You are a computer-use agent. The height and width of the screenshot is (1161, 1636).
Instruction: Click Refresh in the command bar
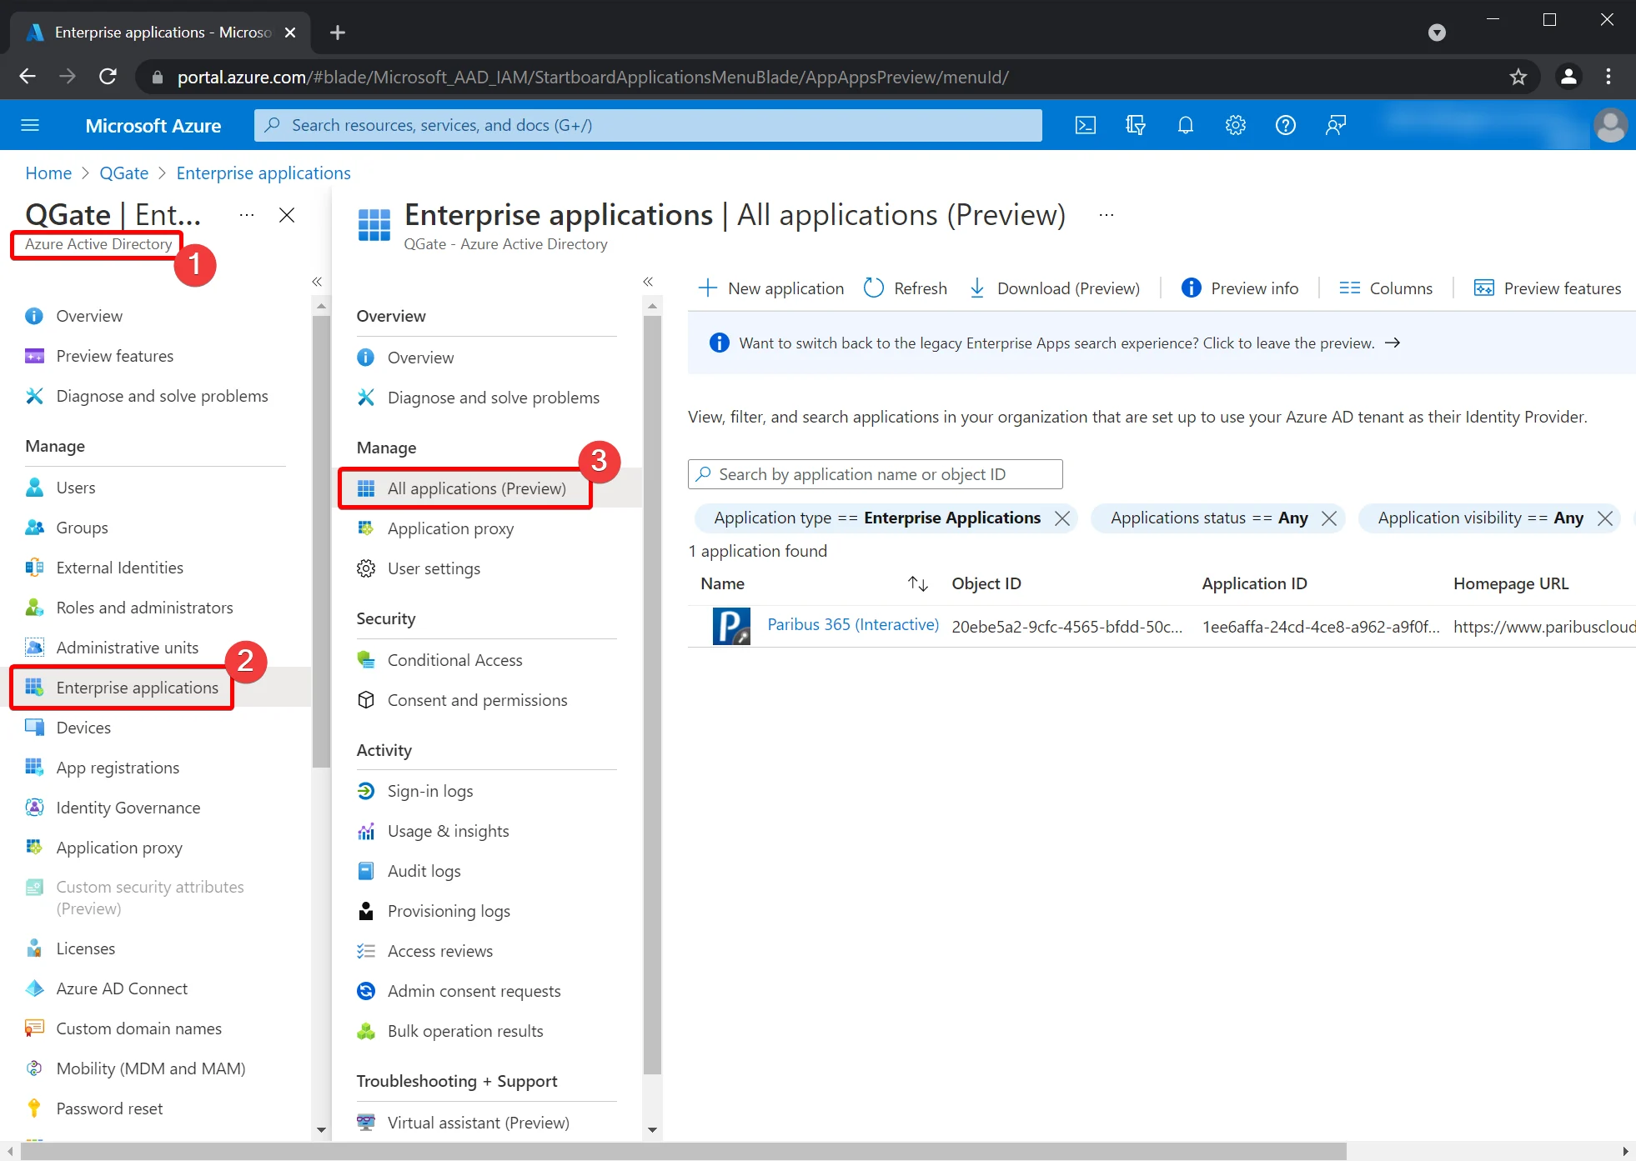tap(906, 288)
